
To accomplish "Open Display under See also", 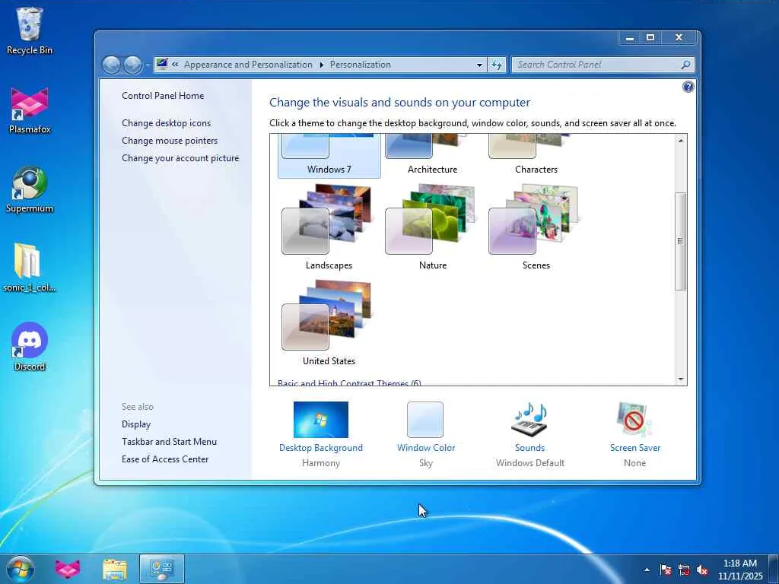I will [136, 424].
